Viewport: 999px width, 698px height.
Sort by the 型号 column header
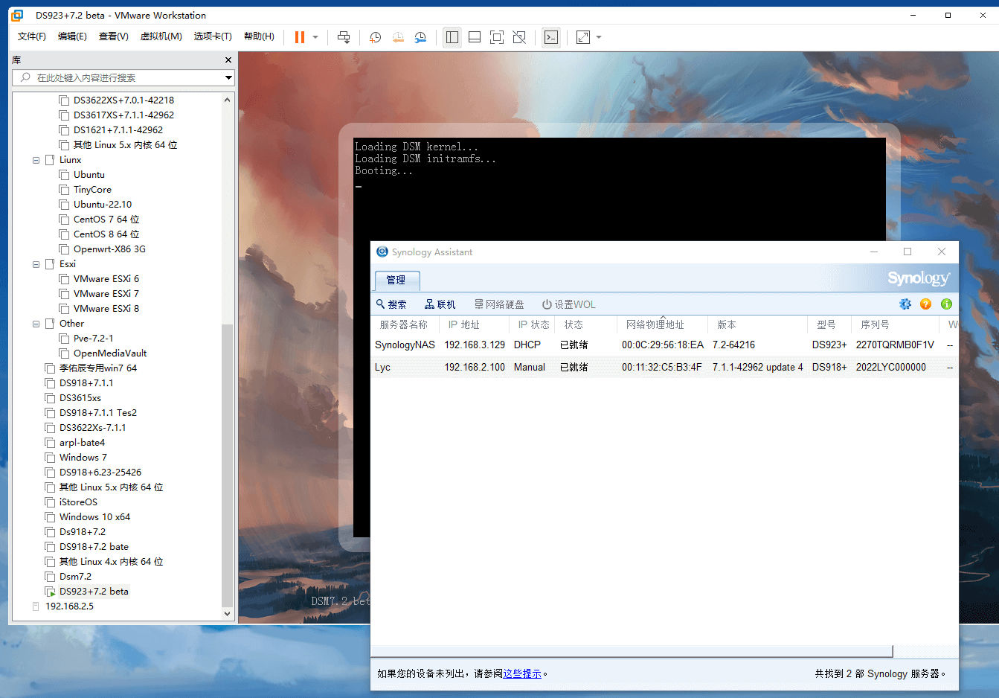[829, 325]
